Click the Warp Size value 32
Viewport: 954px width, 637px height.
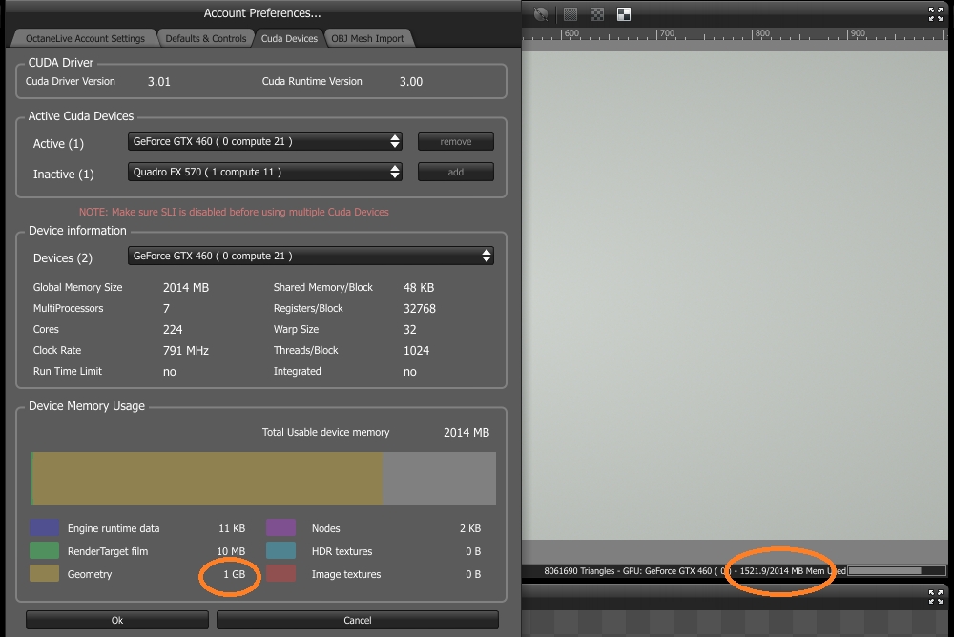[x=410, y=329]
